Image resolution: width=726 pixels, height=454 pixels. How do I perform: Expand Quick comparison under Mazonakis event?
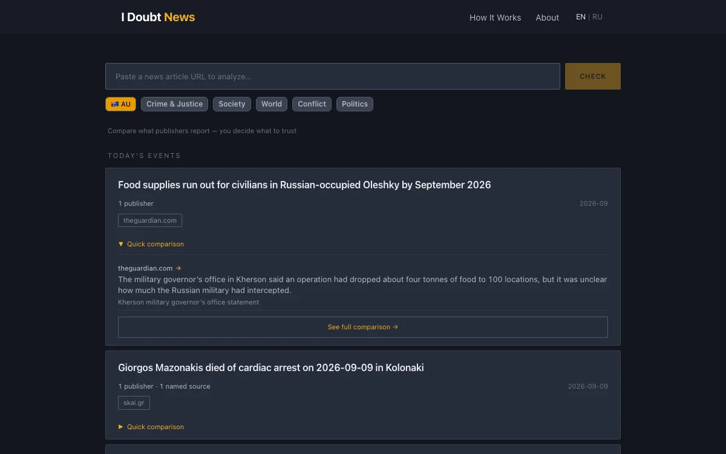click(151, 427)
